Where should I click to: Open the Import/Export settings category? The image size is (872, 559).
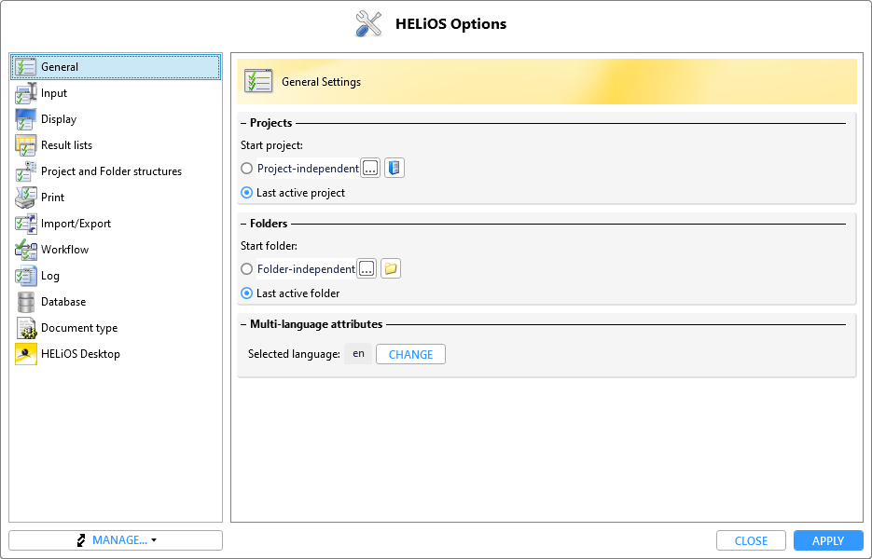coord(76,224)
